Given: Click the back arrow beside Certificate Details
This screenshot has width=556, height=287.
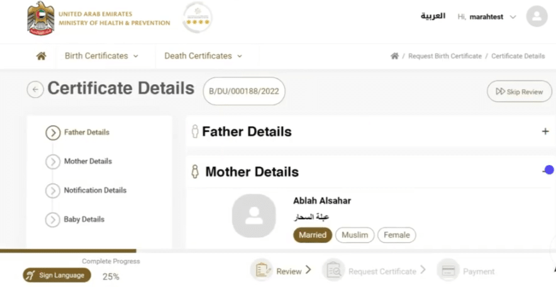Looking at the screenshot, I should (35, 90).
